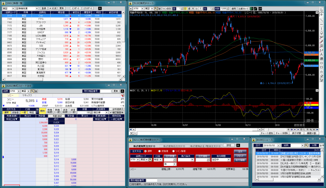The width and height of the screenshot is (326, 188).
Task: Click the 'A' icon in speed order window
Action: pos(122,91)
